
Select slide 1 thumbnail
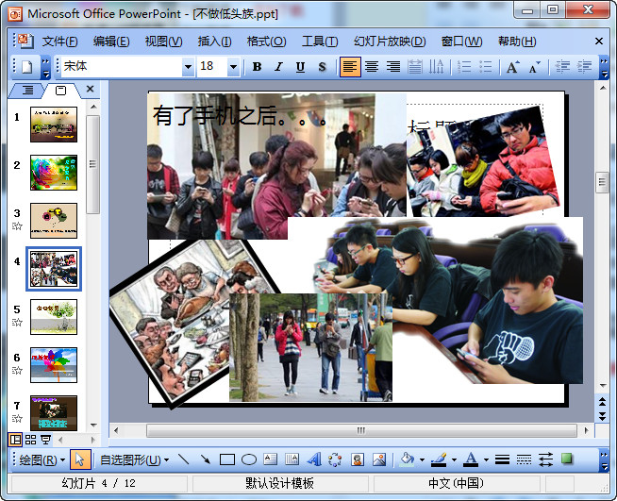[x=54, y=125]
